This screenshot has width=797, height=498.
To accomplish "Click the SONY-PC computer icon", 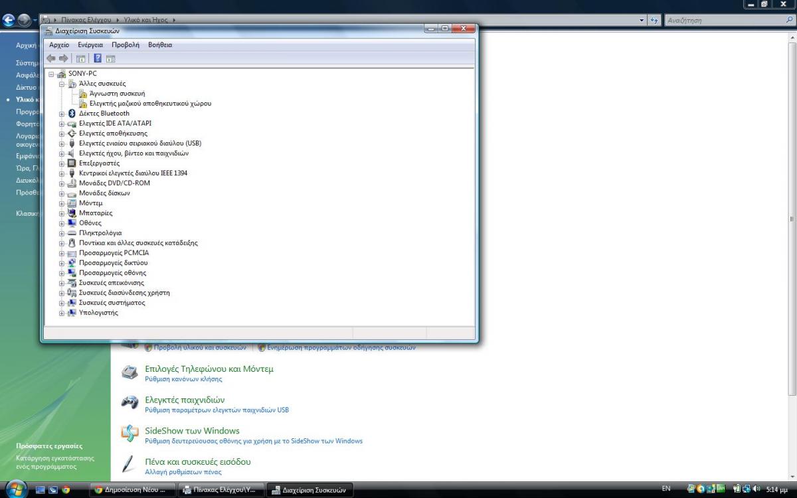I will pyautogui.click(x=62, y=74).
